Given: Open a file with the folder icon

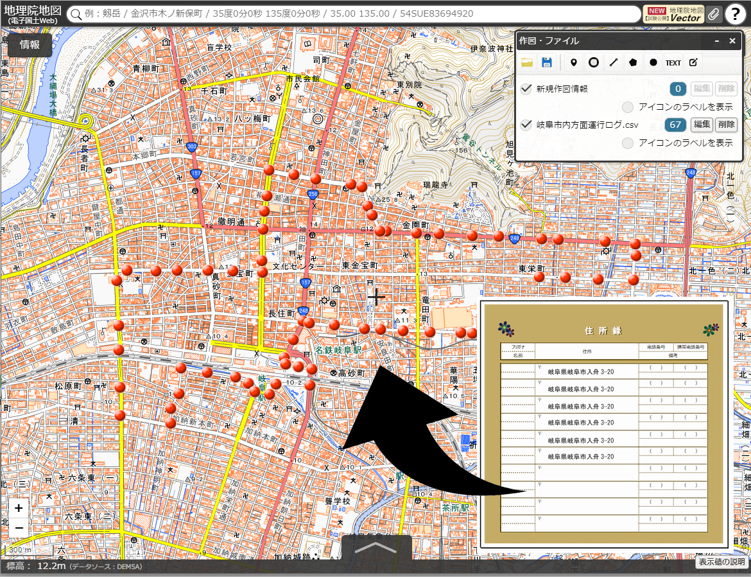Looking at the screenshot, I should click(527, 62).
